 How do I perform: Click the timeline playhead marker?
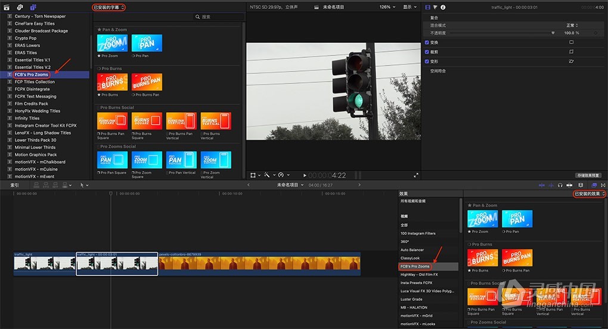(110, 193)
